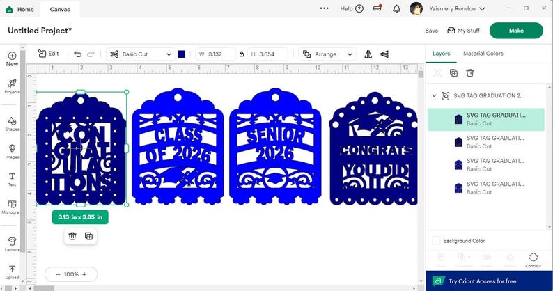Open the Help menu

click(x=352, y=9)
